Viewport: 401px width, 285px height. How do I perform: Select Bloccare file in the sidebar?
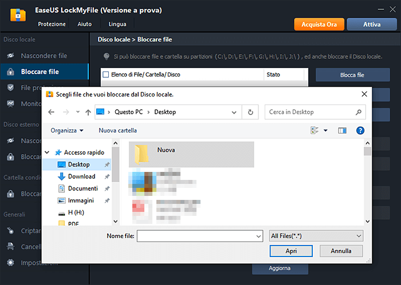click(x=44, y=71)
